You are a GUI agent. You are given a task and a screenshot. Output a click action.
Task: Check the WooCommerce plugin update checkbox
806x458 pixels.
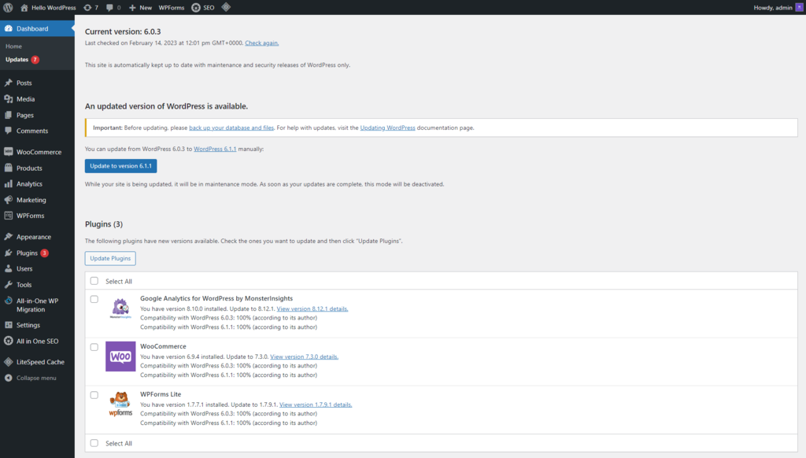[94, 346]
